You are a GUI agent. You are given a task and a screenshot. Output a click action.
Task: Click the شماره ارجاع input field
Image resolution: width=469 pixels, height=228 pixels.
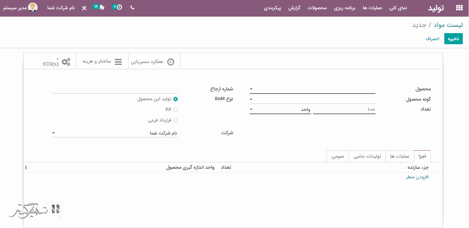point(114,89)
